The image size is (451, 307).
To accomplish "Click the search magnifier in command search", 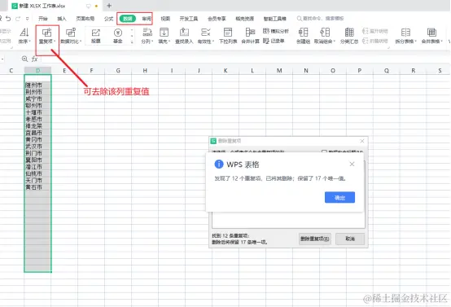I will (299, 19).
